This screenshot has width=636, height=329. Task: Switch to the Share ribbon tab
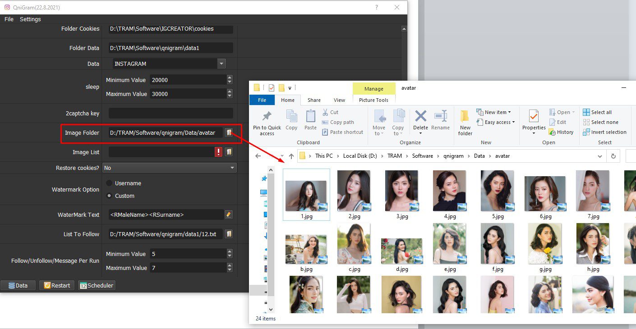(x=314, y=100)
